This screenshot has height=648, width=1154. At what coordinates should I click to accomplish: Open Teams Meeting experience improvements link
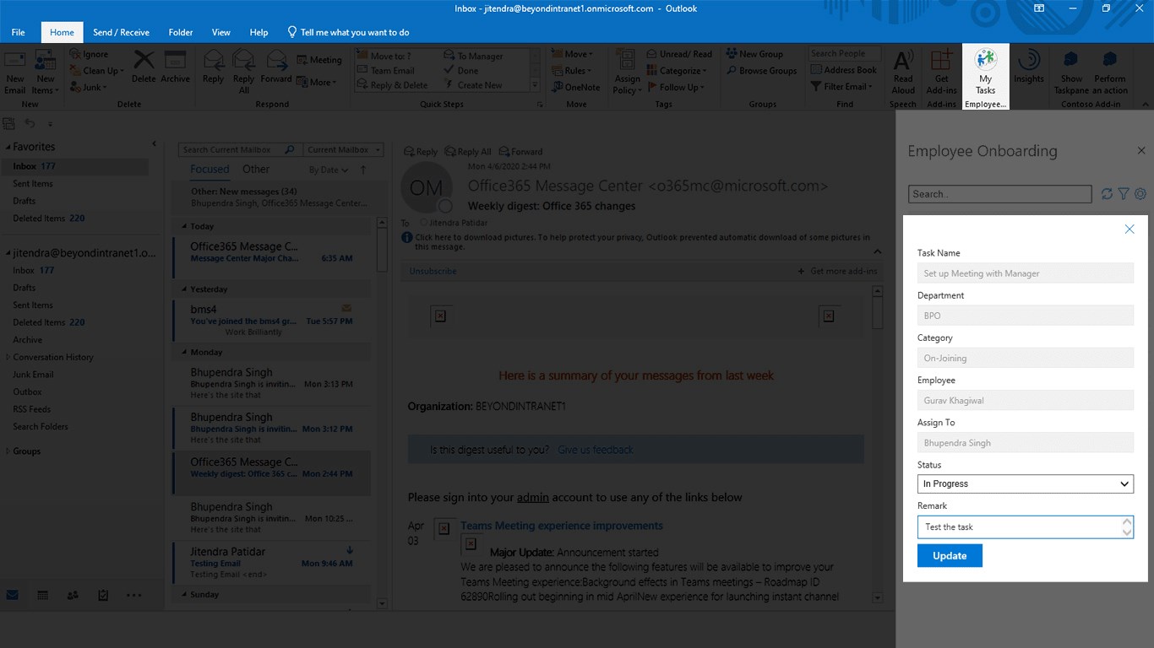(562, 526)
